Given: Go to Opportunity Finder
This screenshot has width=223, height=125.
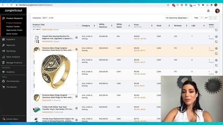Looking at the screenshot, I should (14, 30).
